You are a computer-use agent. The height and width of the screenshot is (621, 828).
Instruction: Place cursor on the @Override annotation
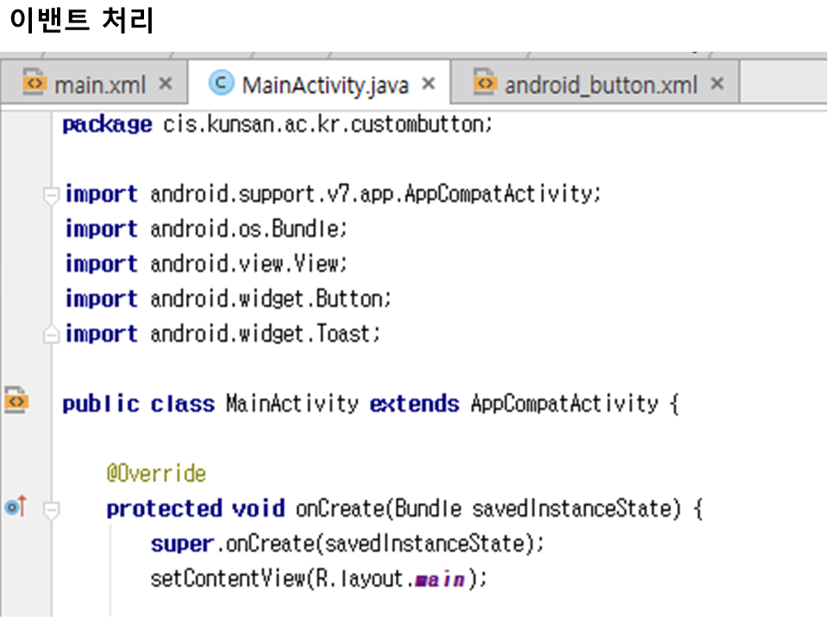[156, 474]
